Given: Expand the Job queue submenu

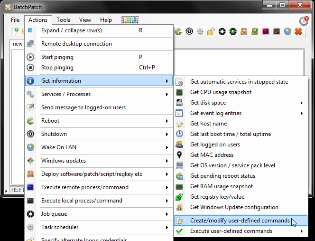Looking at the screenshot, I should (x=99, y=214).
